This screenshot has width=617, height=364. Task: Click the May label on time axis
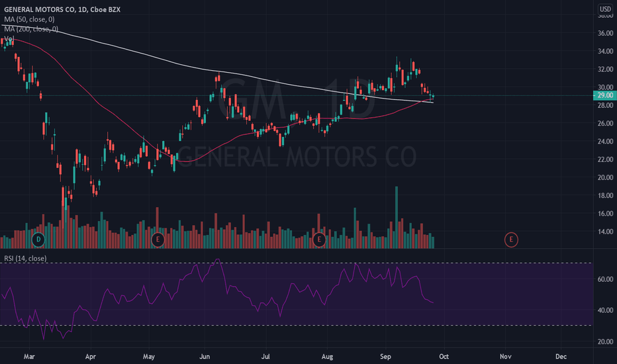[149, 357]
